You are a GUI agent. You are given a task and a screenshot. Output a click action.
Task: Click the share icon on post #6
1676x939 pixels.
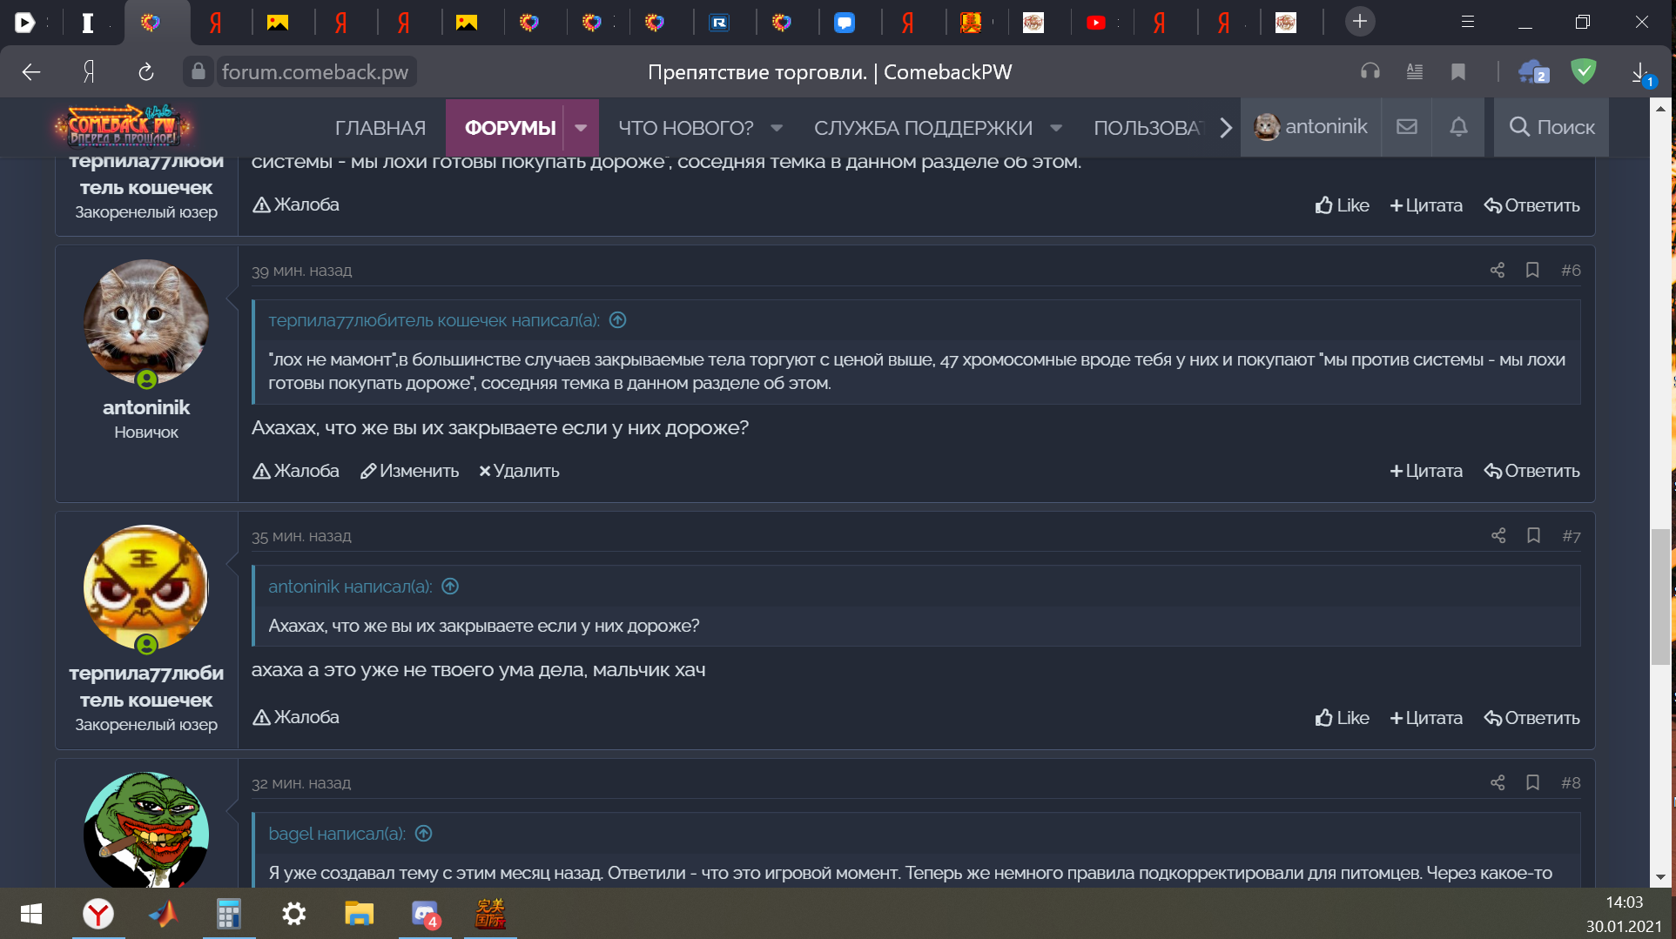point(1497,270)
